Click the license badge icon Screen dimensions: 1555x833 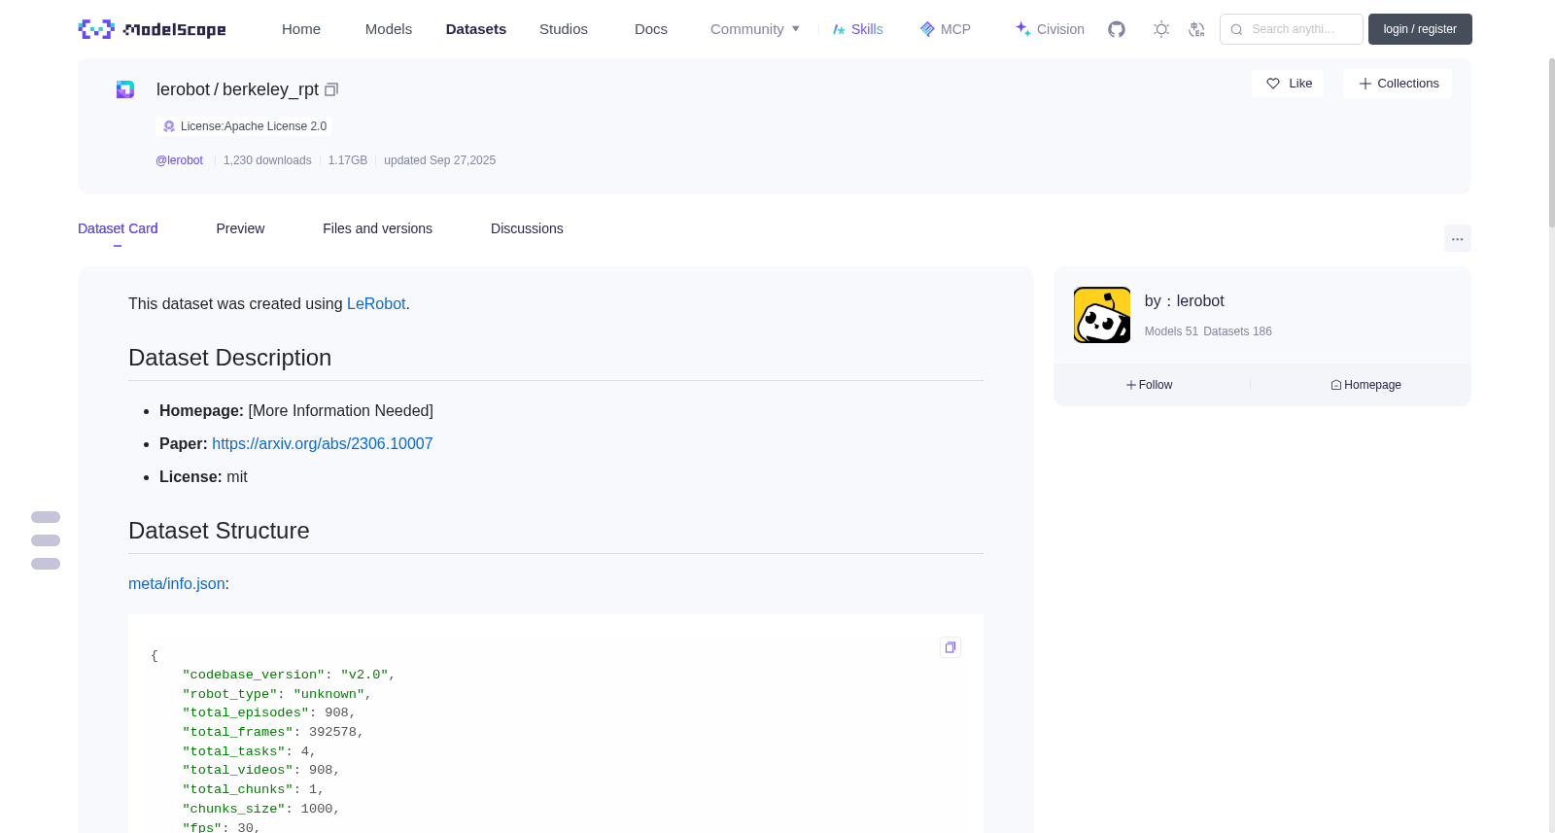pyautogui.click(x=169, y=126)
